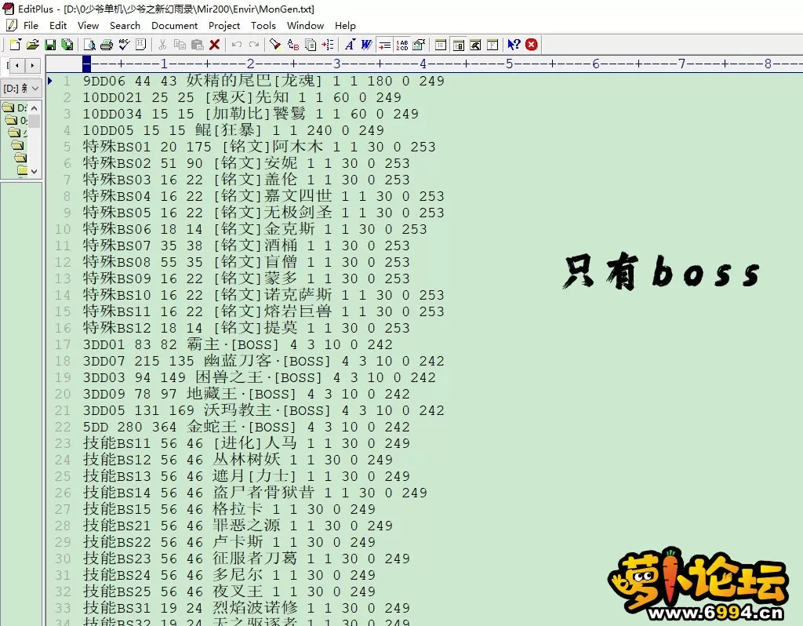Toggle the directory window icon
The image size is (803, 626).
(458, 45)
